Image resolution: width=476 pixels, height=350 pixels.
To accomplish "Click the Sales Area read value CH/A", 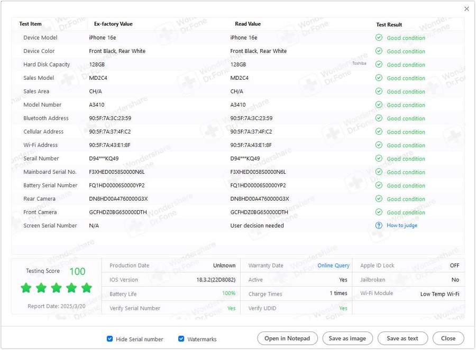I will 236,91.
